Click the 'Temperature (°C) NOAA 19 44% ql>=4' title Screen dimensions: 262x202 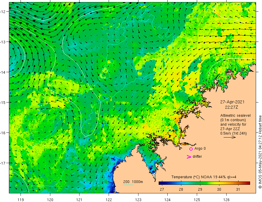click(x=204, y=177)
